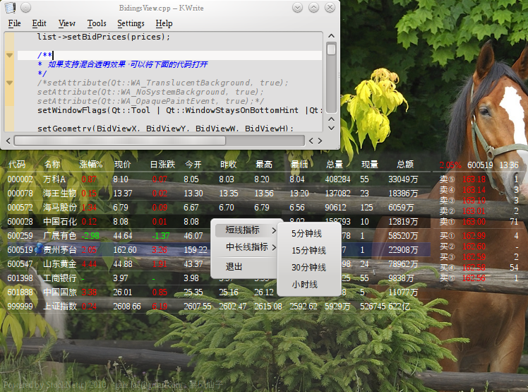Click the 现价 column header

click(123, 165)
